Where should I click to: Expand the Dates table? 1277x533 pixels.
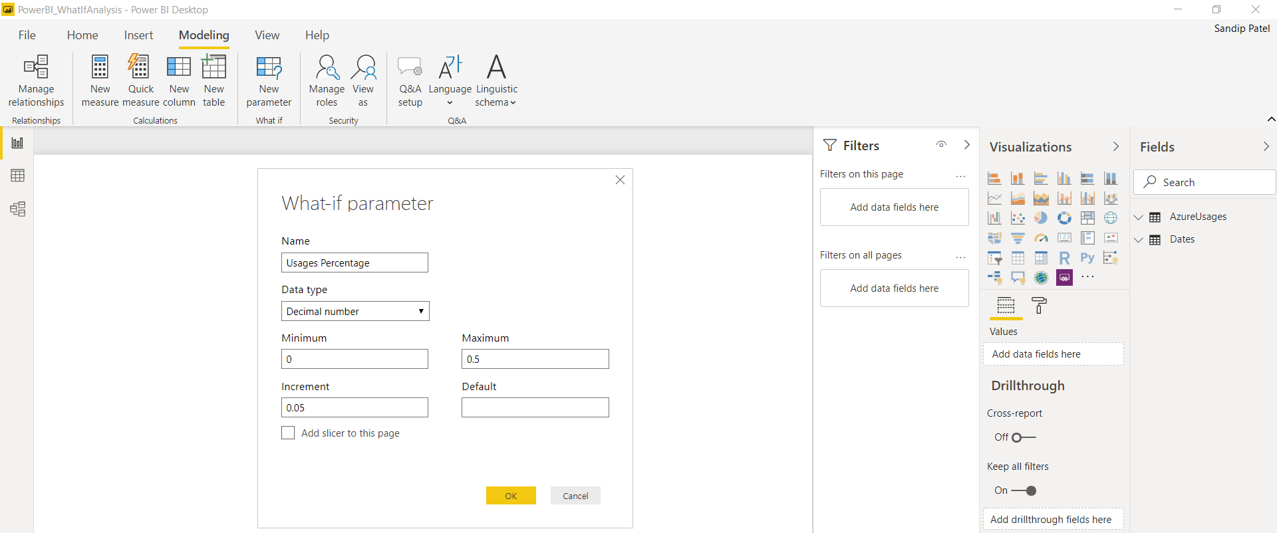tap(1138, 240)
